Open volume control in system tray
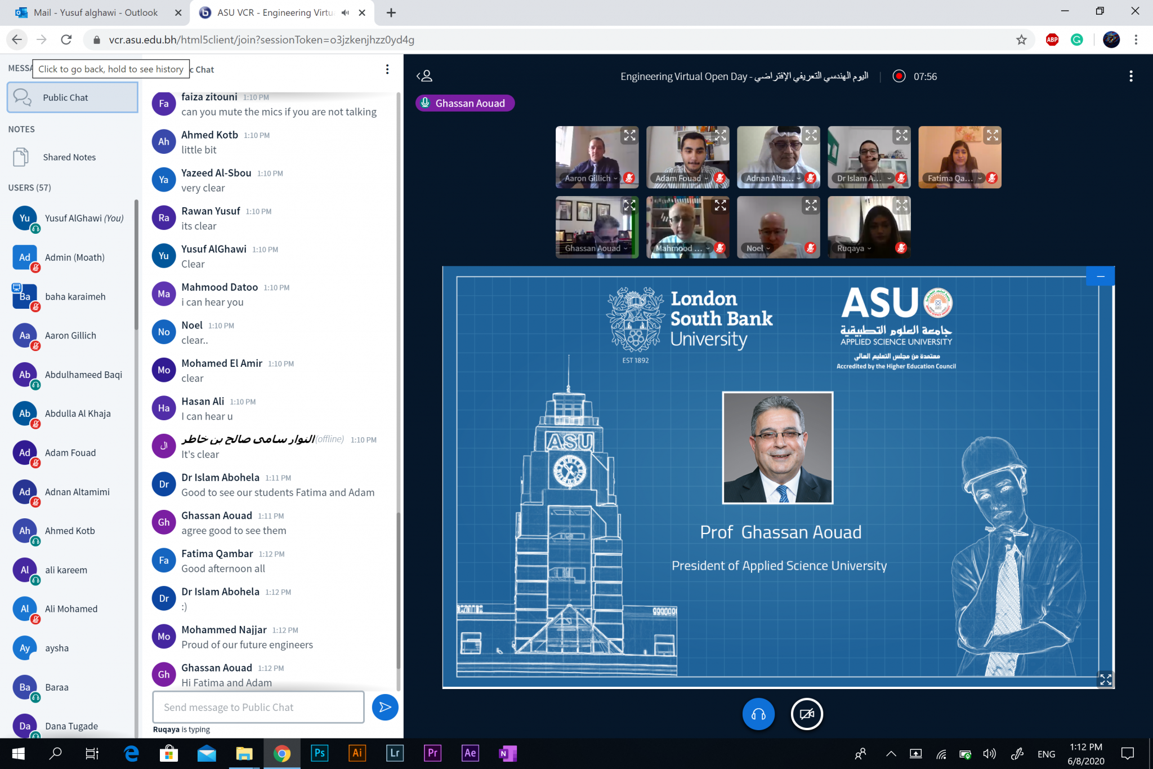 (989, 753)
